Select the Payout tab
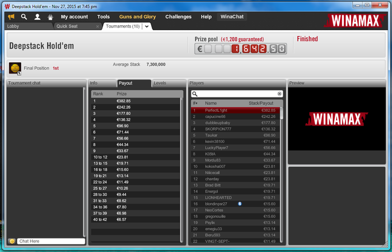The width and height of the screenshot is (392, 252). tap(134, 83)
